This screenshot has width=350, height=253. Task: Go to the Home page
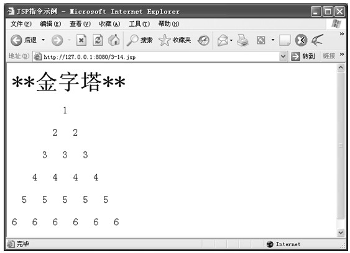click(114, 40)
